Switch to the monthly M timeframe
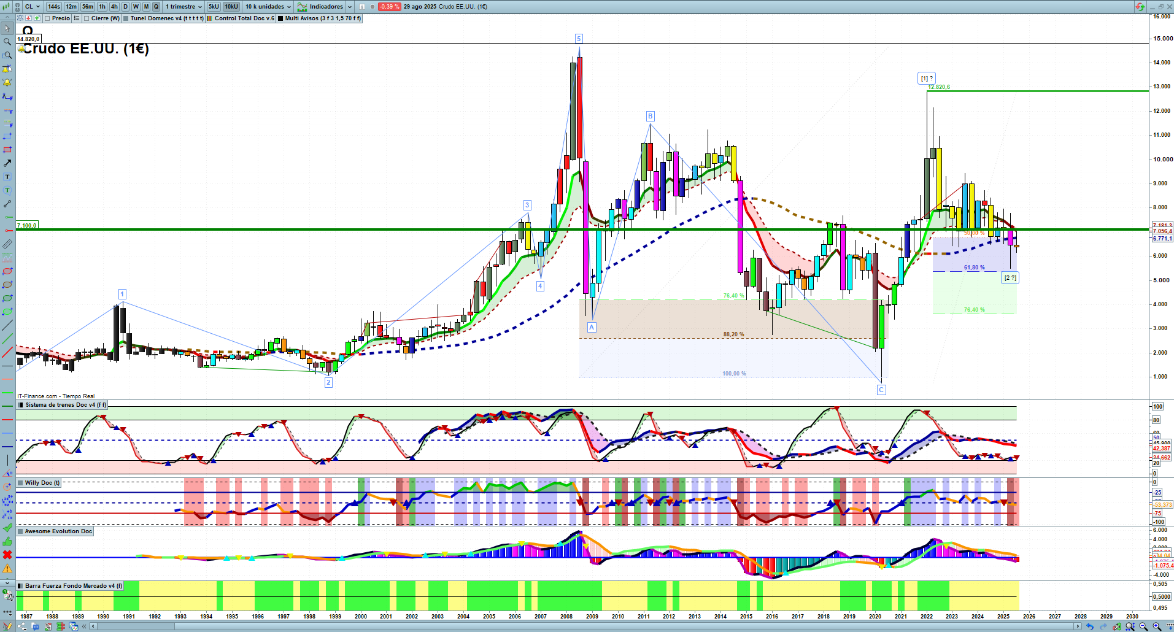Image resolution: width=1174 pixels, height=632 pixels. coord(146,7)
